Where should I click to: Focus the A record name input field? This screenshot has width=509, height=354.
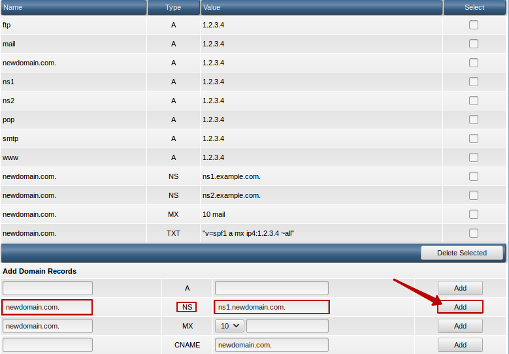tap(48, 288)
